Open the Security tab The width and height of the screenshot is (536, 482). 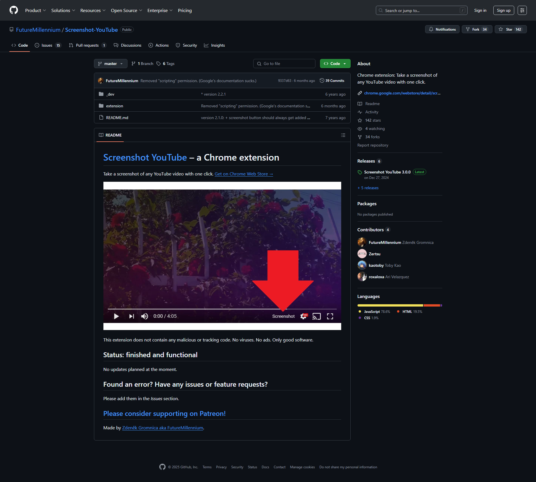coord(186,45)
